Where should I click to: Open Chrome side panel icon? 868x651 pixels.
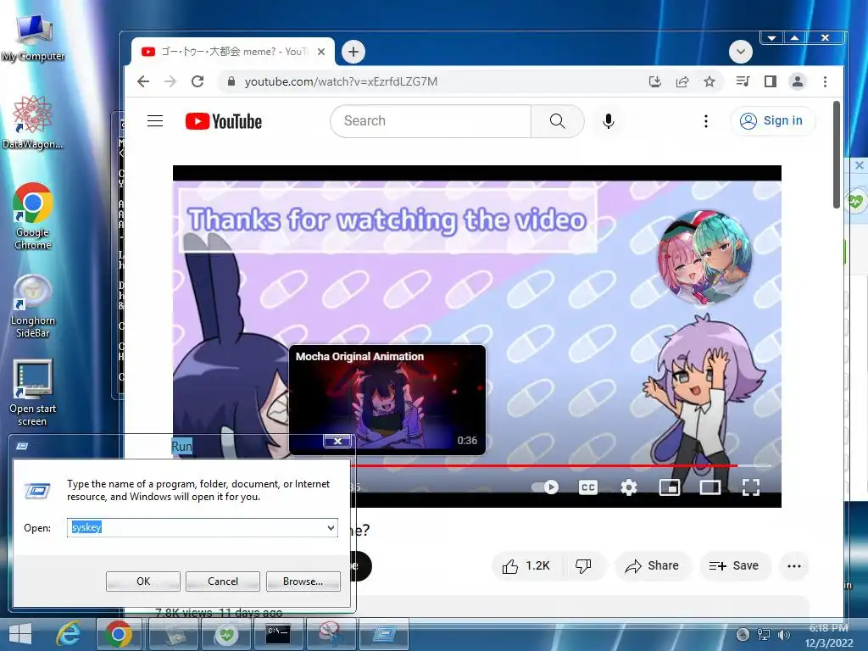[770, 82]
